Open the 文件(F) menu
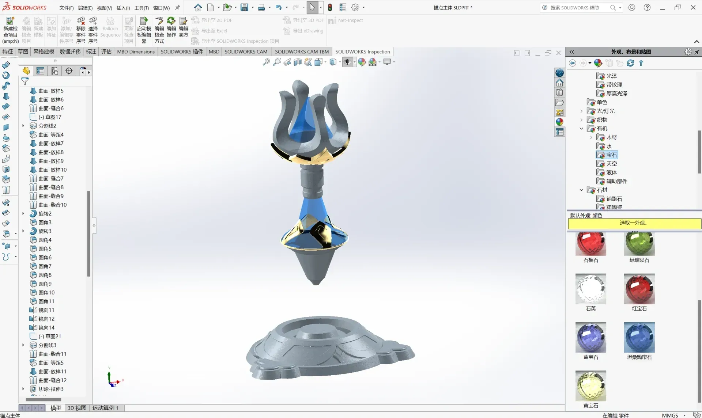The width and height of the screenshot is (702, 418). 67,8
